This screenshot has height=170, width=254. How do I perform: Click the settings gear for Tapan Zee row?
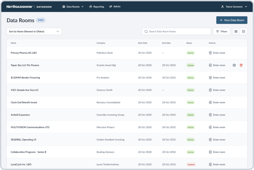(x=234, y=65)
